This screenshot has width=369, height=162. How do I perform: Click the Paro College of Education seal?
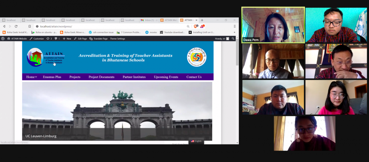pyautogui.click(x=197, y=57)
